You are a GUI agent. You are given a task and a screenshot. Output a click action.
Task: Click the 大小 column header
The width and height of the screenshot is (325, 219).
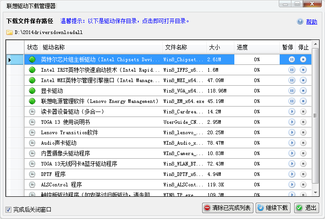(x=220, y=47)
